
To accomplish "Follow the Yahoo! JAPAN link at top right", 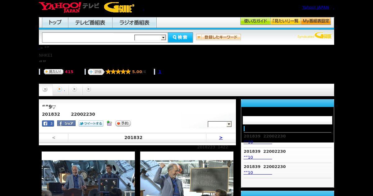I will tap(315, 7).
